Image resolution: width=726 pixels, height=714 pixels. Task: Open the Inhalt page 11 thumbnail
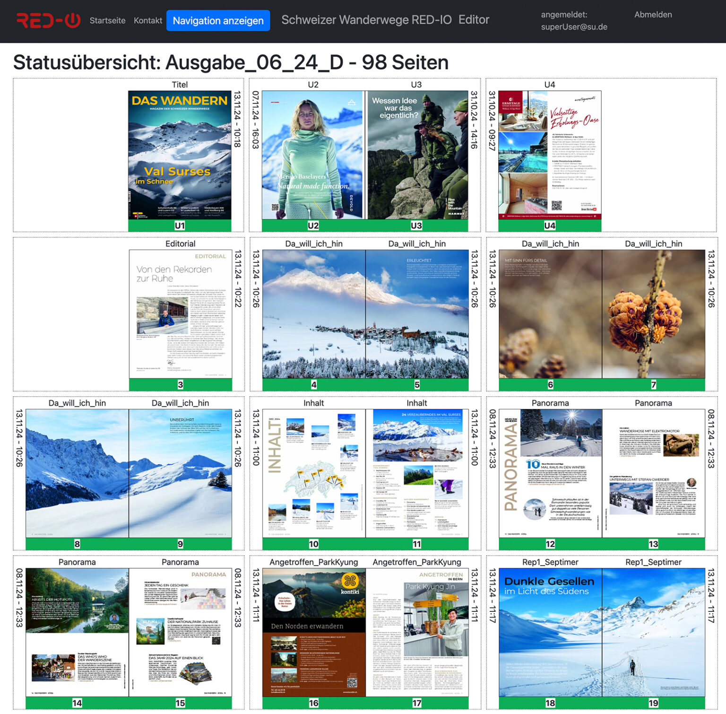click(417, 473)
